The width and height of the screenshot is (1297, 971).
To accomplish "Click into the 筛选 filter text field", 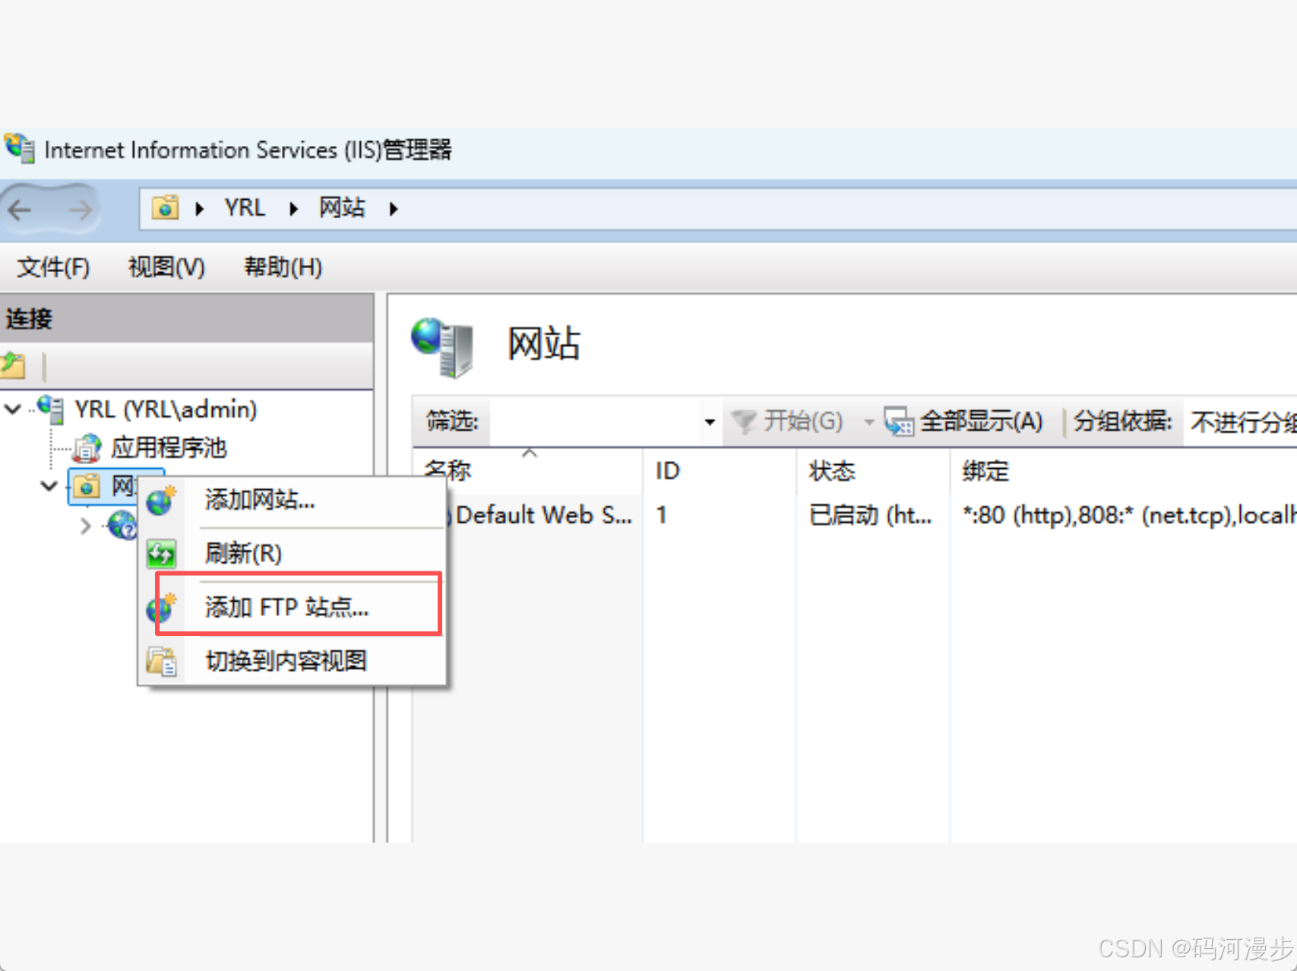I will (x=596, y=421).
